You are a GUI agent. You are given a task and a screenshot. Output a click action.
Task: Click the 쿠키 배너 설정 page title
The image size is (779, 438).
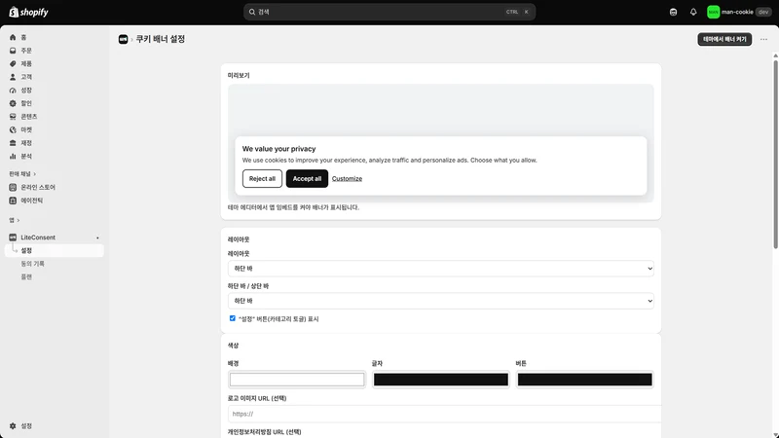point(161,39)
